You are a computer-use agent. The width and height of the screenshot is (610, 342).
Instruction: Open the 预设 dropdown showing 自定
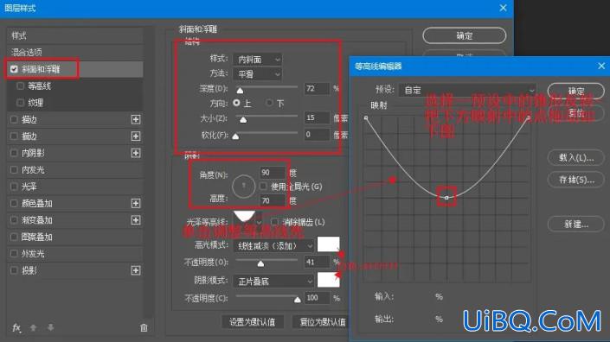(x=467, y=90)
